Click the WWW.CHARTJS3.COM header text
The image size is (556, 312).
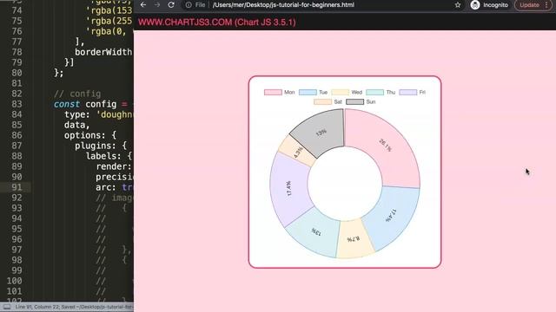(217, 23)
